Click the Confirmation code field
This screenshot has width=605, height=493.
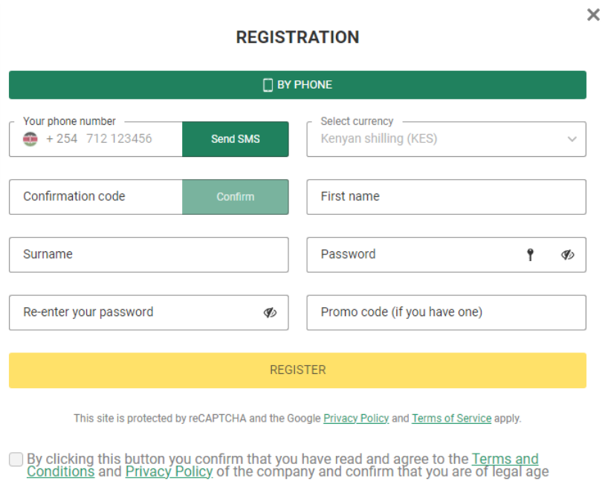click(x=96, y=197)
